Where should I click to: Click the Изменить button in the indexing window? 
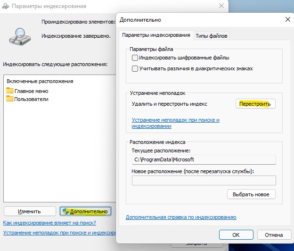click(x=30, y=211)
